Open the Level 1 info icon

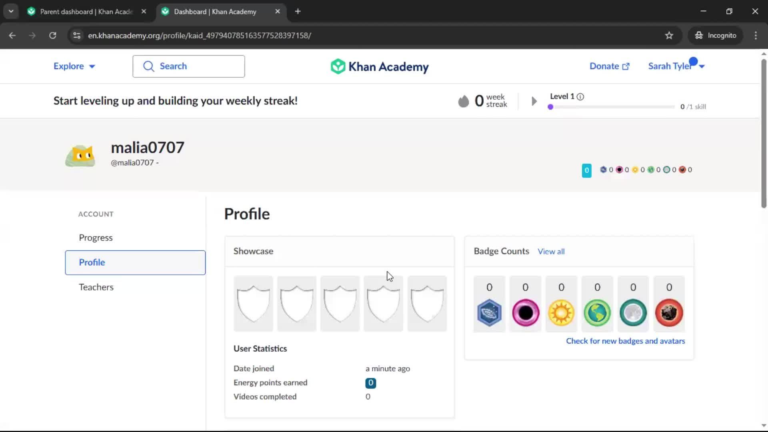tap(580, 96)
